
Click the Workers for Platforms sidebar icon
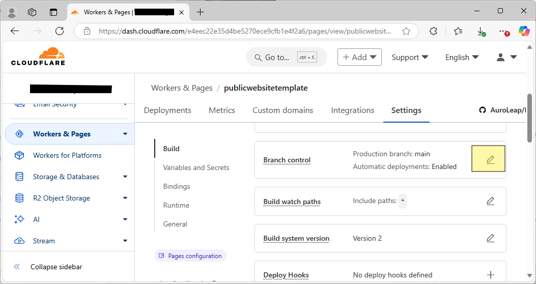click(x=19, y=155)
